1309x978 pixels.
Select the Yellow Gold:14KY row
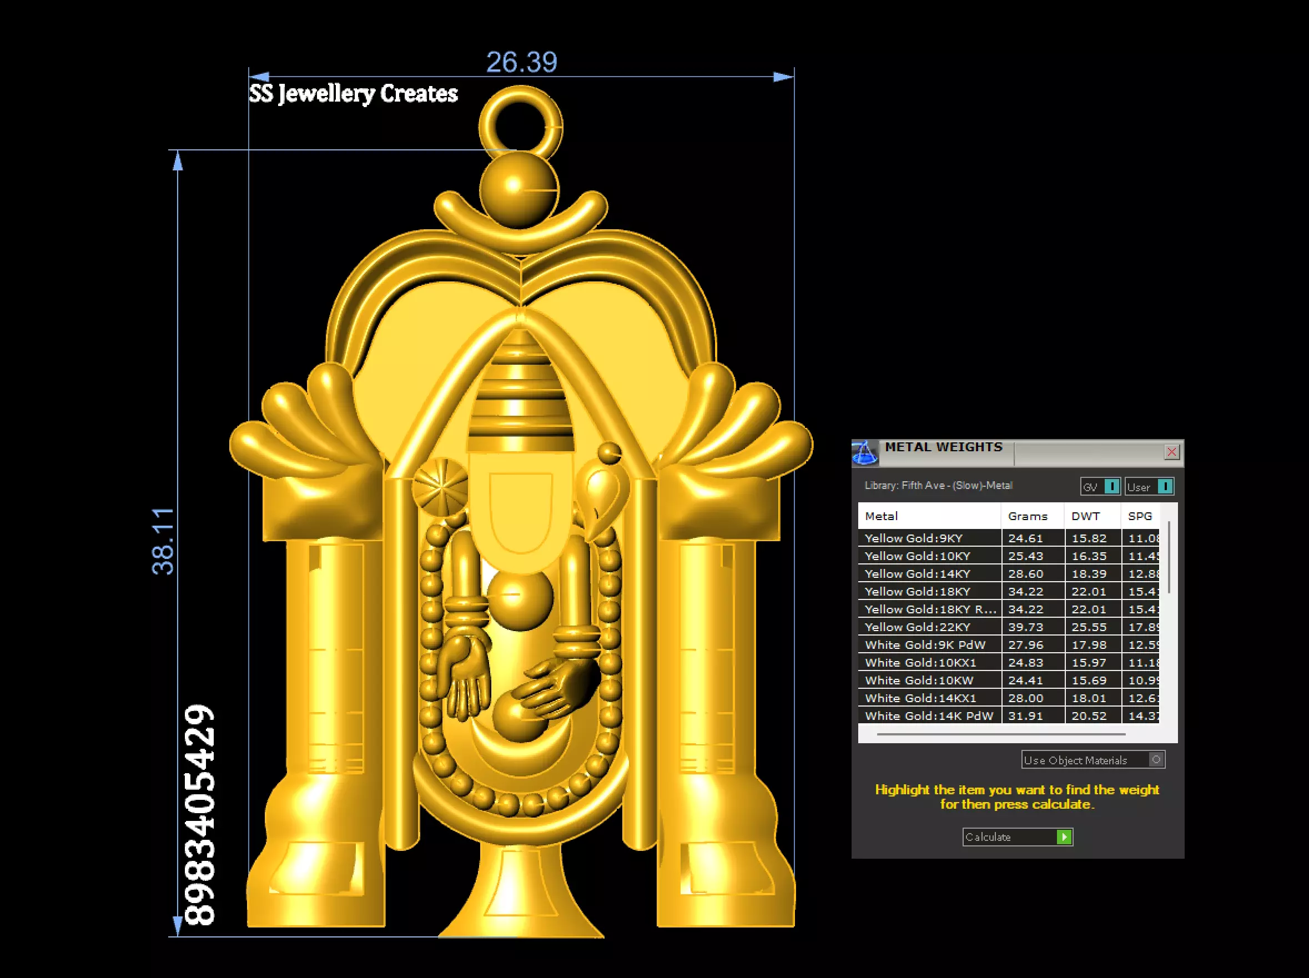[1009, 574]
